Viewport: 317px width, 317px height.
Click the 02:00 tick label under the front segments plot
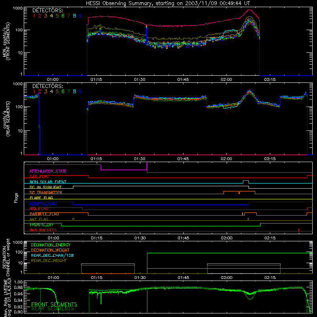[x=226, y=80]
